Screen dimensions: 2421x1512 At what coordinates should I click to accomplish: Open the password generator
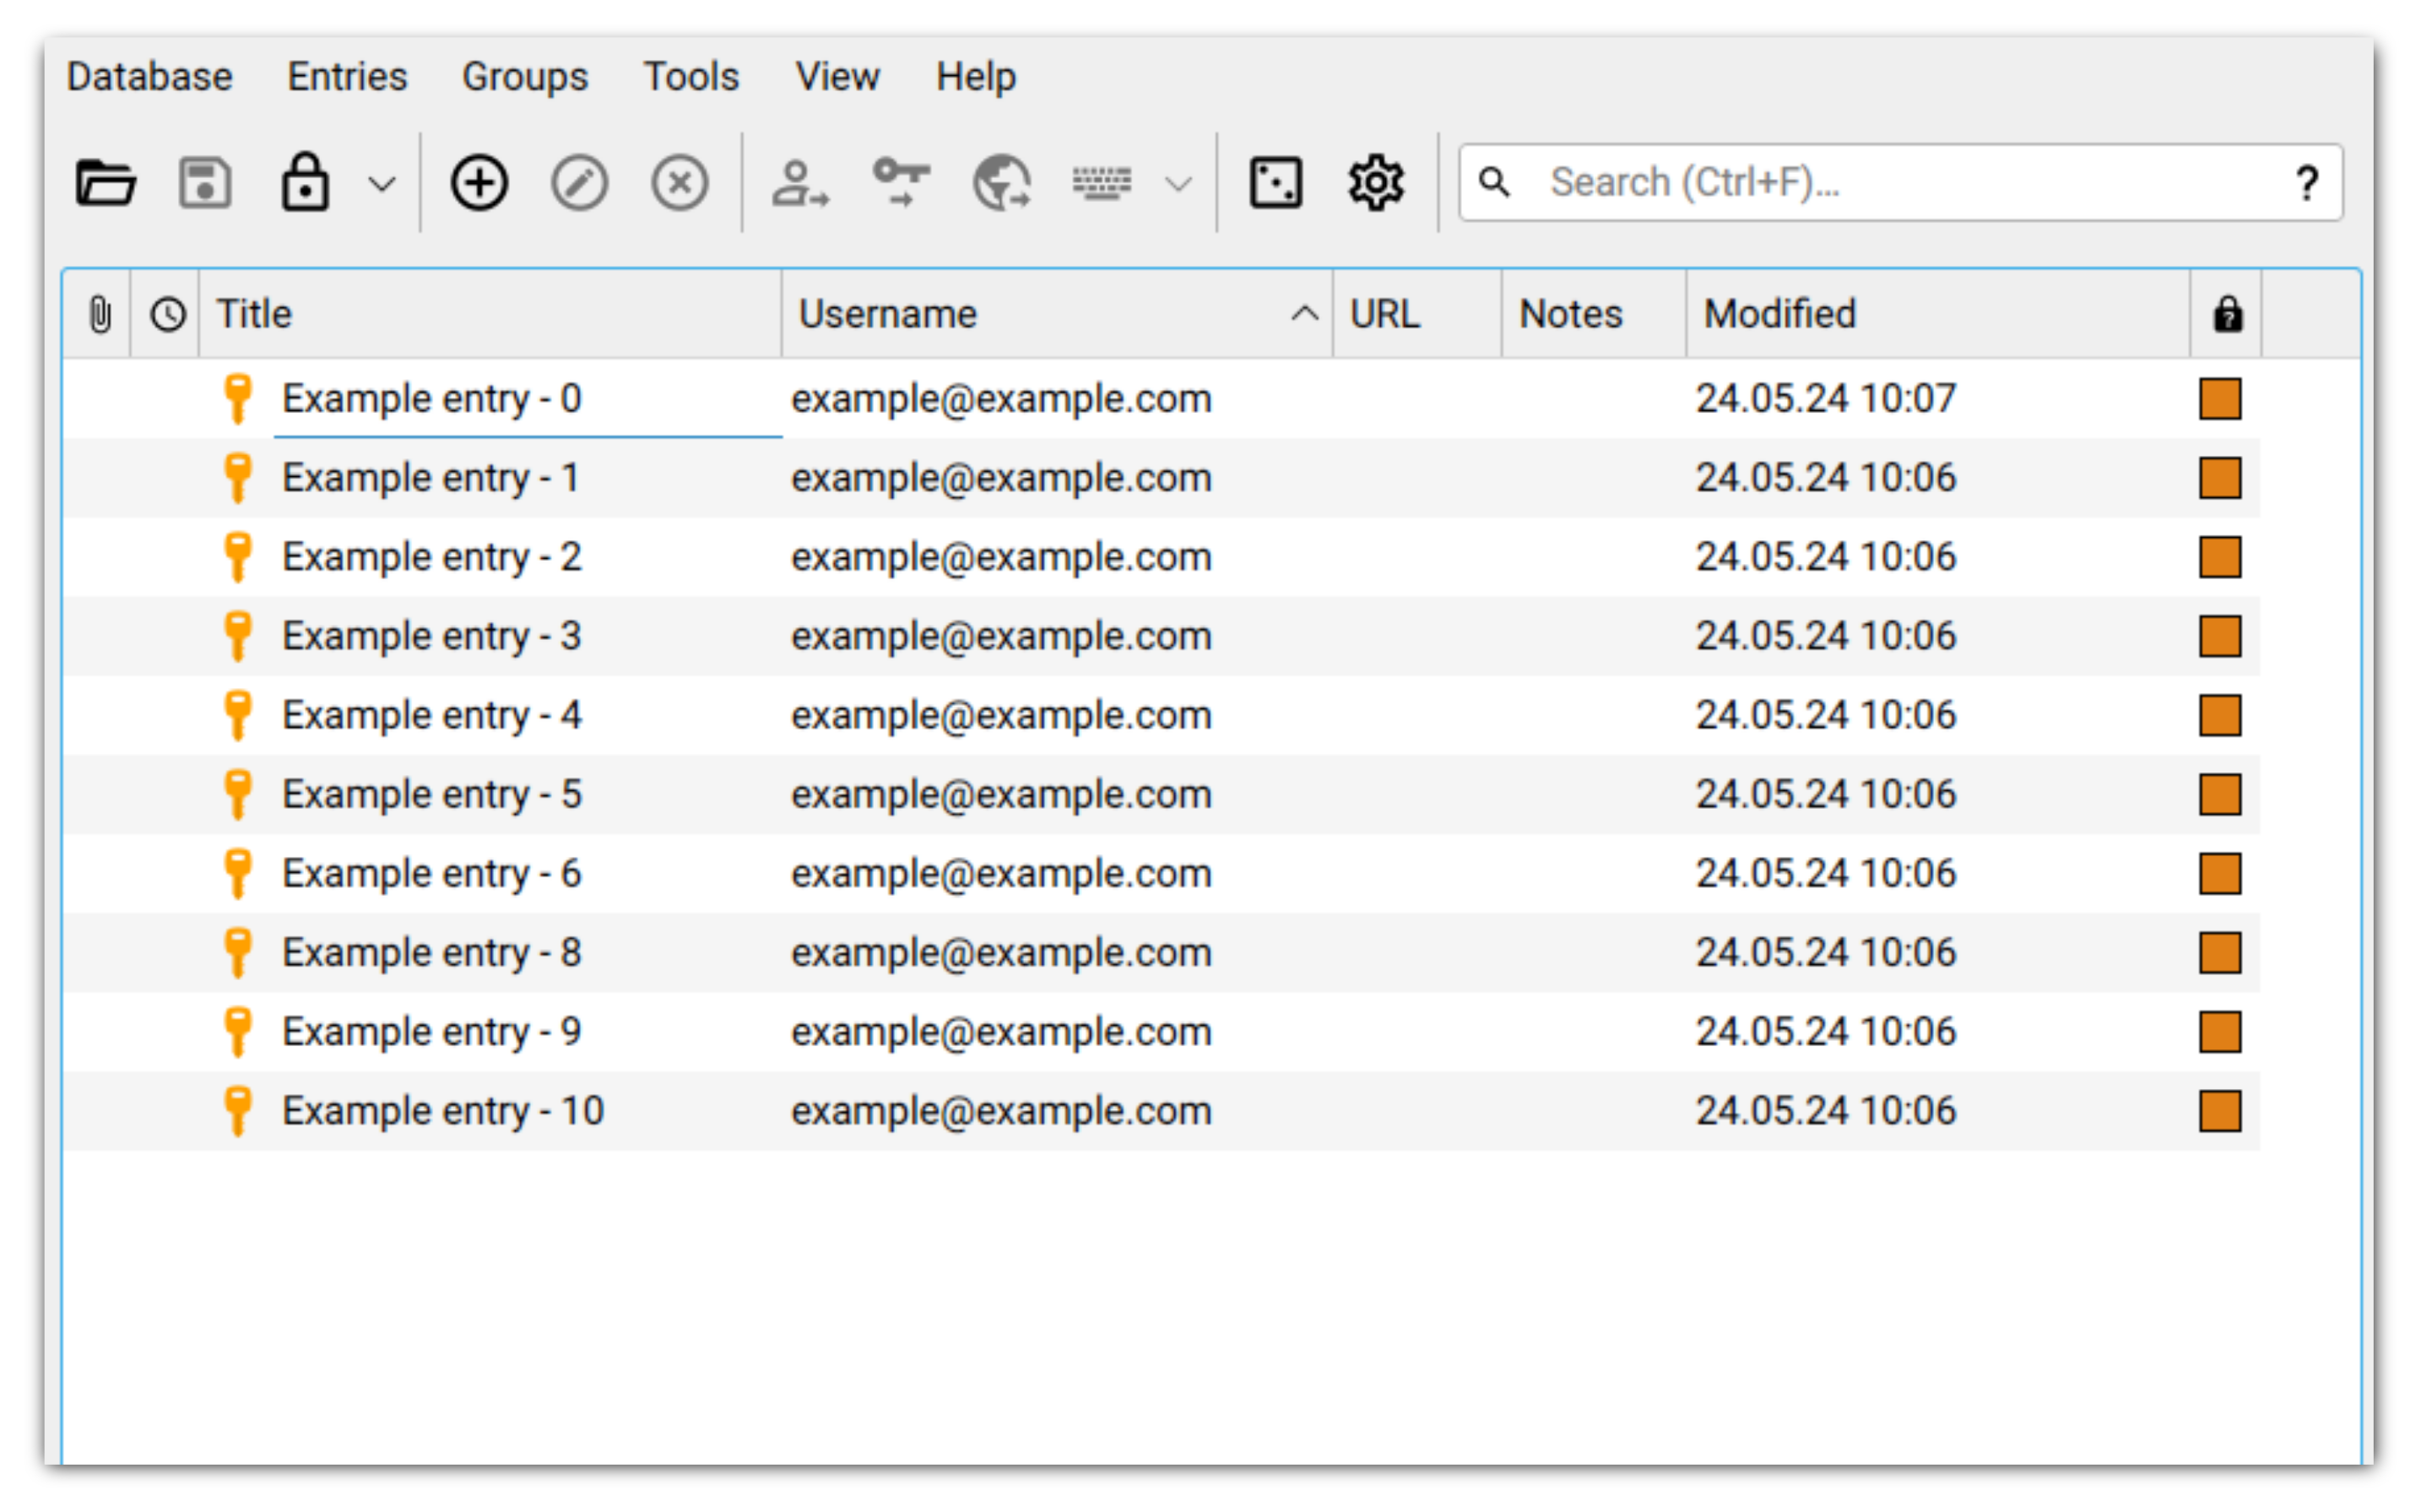point(1275,182)
